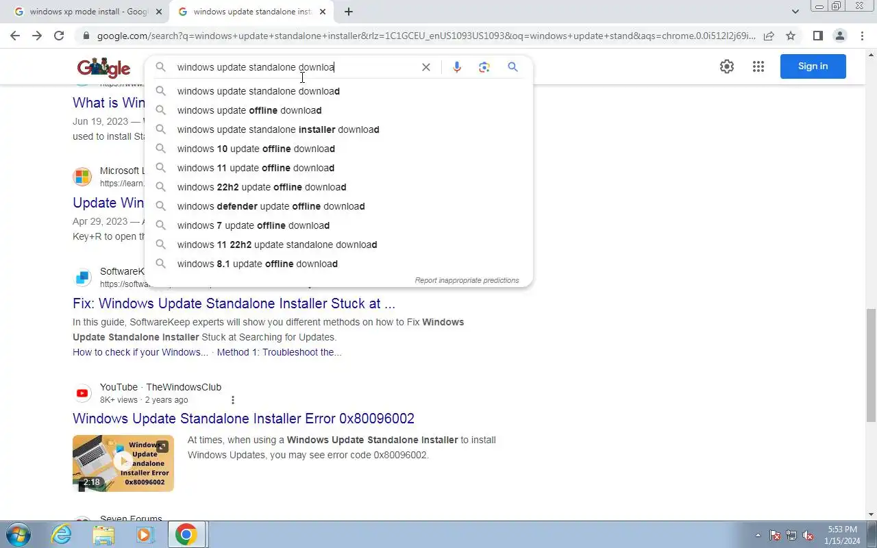
Task: Bookmark this page with star icon
Action: (791, 36)
